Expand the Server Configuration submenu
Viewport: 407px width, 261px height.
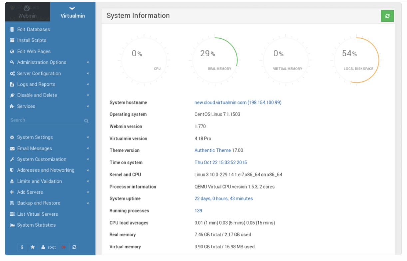pos(88,73)
